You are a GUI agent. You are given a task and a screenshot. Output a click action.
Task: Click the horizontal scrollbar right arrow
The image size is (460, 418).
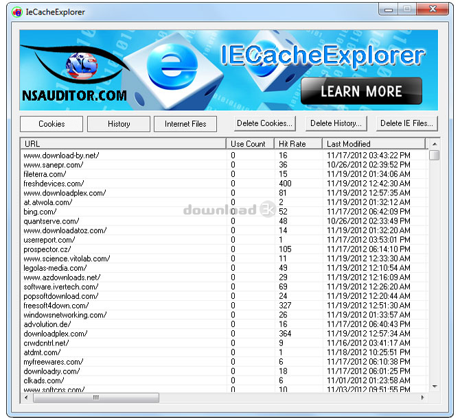(422, 398)
